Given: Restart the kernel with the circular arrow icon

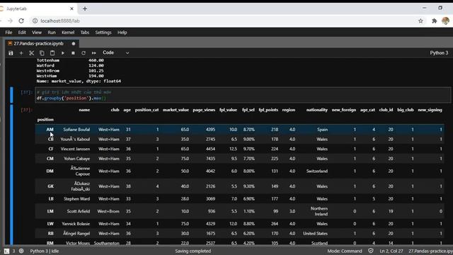Looking at the screenshot, I should click(x=84, y=53).
